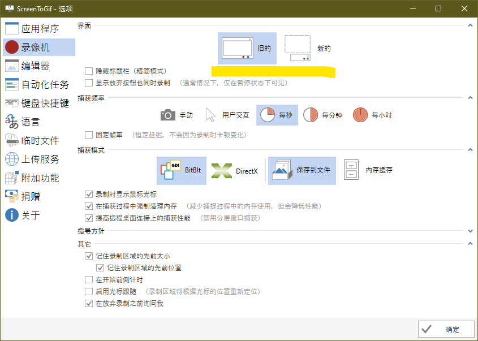Select 手动 camera capture frequency
This screenshot has height=341, width=478.
(177, 115)
